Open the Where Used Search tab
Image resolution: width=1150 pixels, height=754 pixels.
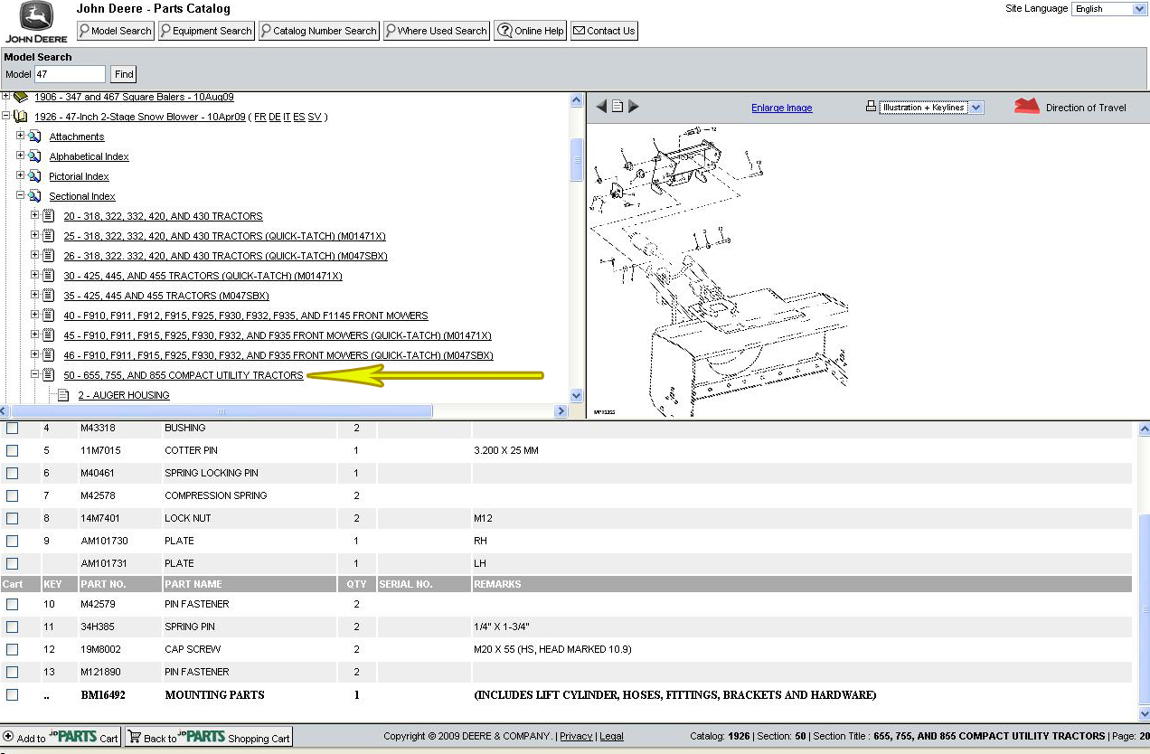436,31
